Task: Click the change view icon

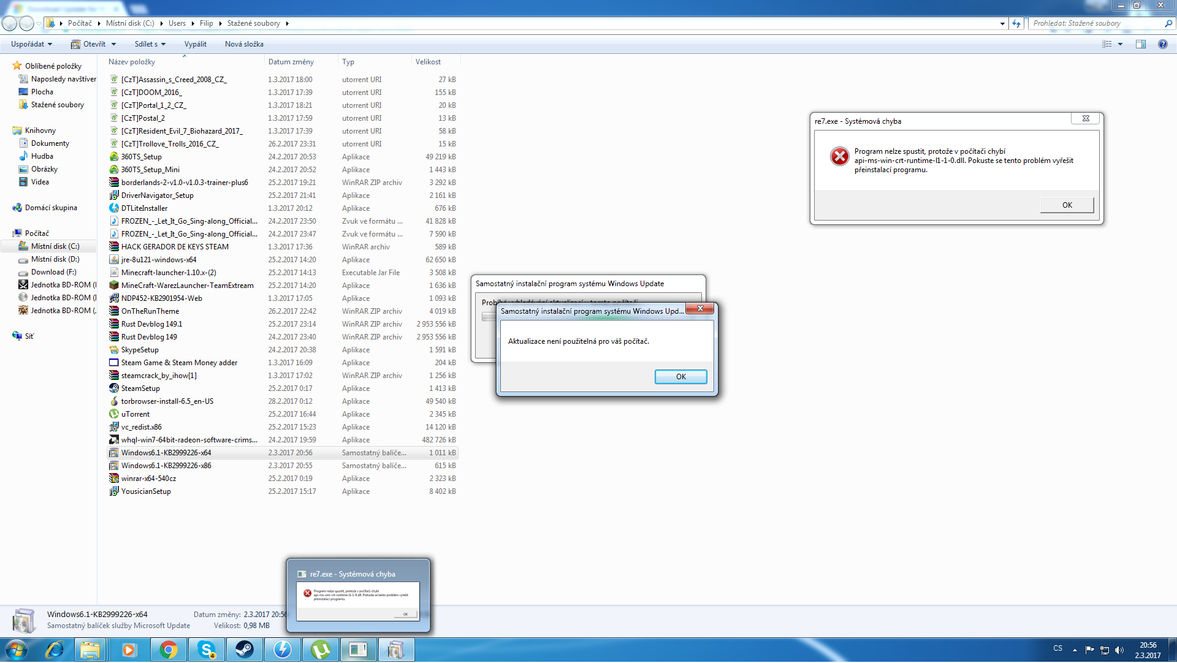Action: tap(1107, 44)
